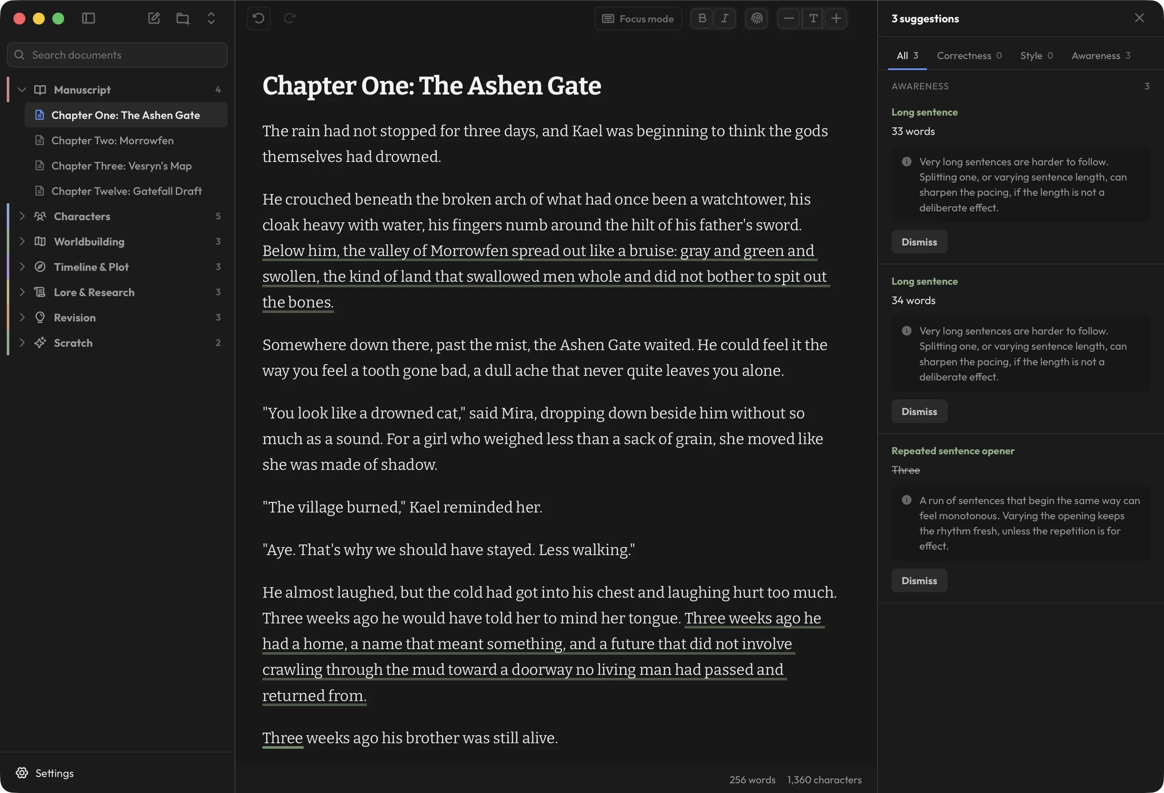Add a new folder icon
Image resolution: width=1164 pixels, height=793 pixels.
(x=183, y=19)
